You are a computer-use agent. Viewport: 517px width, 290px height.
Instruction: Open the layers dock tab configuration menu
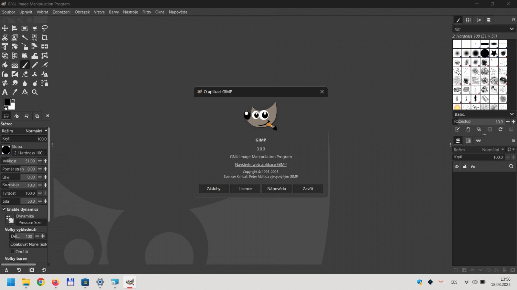click(513, 140)
